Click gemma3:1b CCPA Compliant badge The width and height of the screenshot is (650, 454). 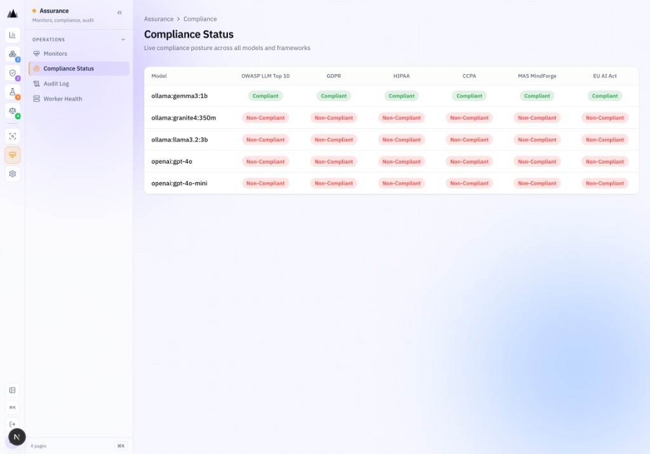[469, 96]
